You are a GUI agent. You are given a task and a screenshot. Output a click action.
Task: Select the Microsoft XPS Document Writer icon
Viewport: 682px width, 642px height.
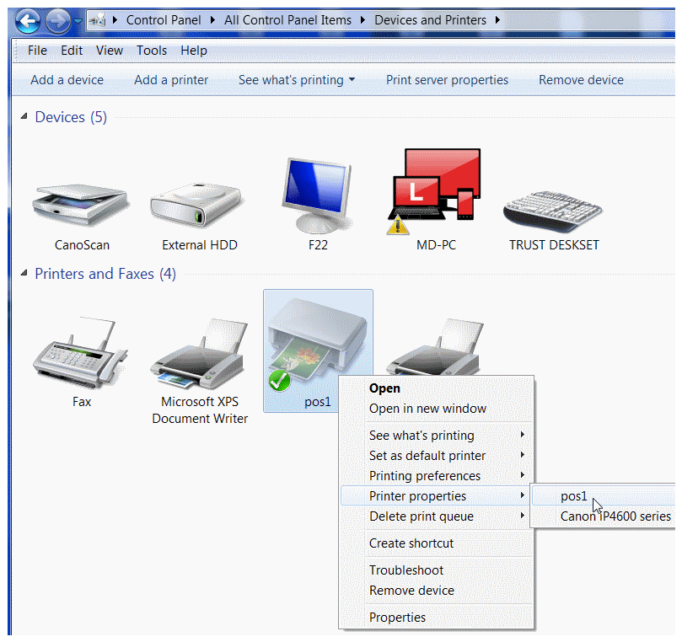pos(199,353)
